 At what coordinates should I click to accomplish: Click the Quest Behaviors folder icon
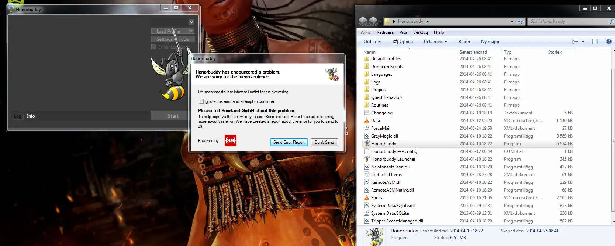click(x=366, y=97)
